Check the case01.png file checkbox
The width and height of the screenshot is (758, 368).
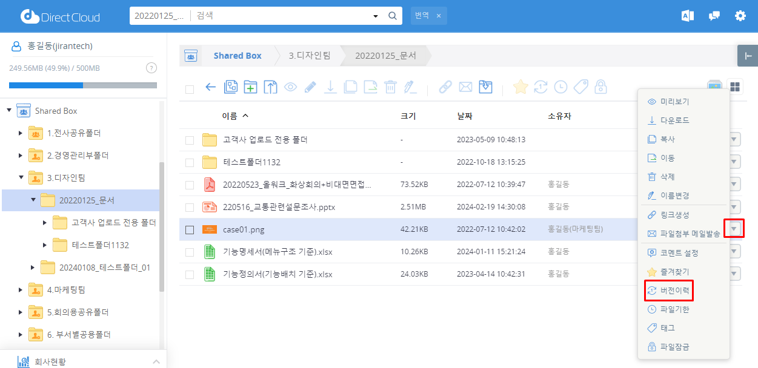[x=190, y=230]
